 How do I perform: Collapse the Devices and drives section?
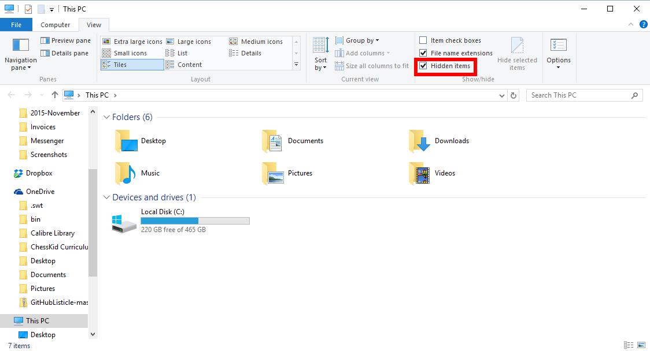click(106, 197)
